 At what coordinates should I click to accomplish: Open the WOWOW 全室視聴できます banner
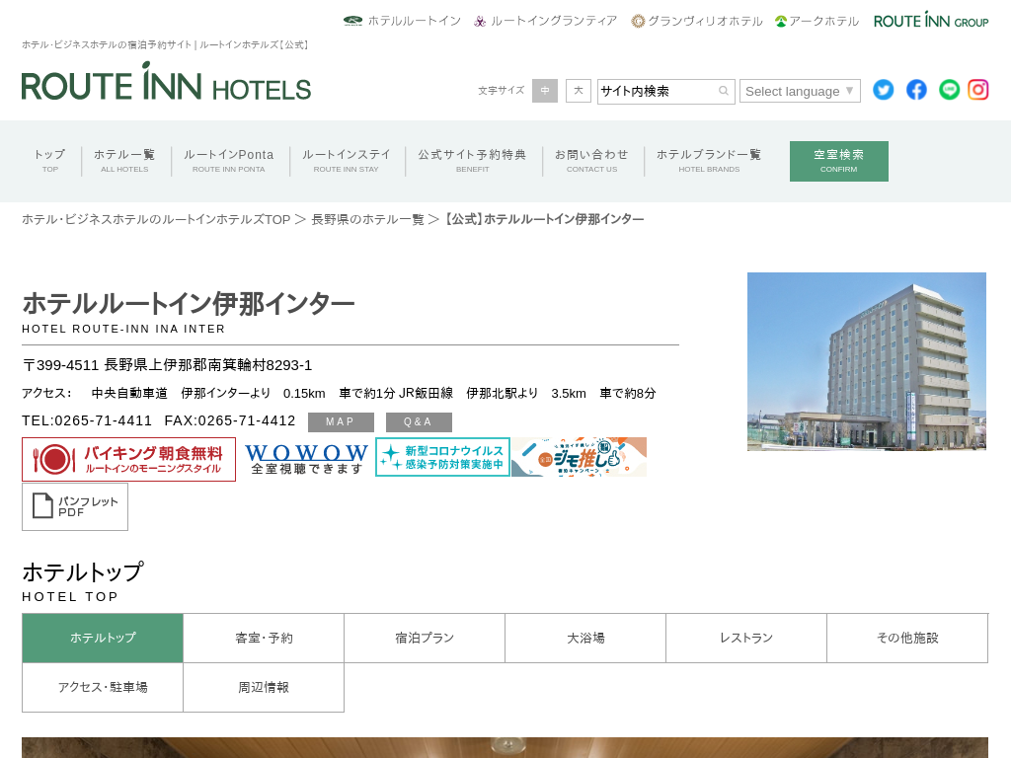(x=306, y=458)
